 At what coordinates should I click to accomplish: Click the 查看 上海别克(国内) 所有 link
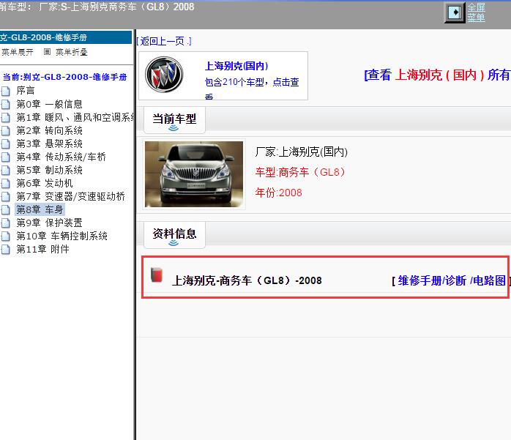coord(437,75)
